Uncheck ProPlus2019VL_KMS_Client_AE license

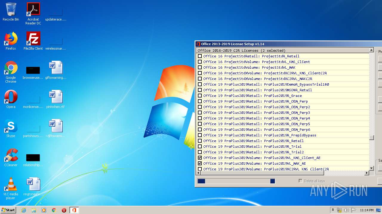200,158
